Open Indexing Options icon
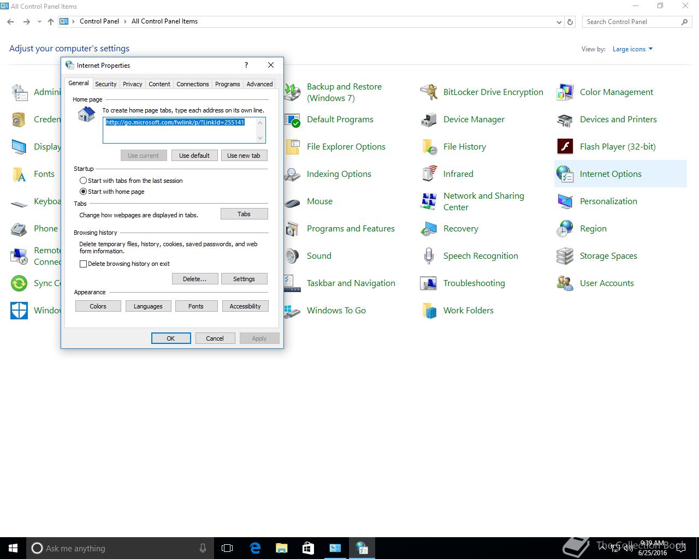 tap(292, 174)
